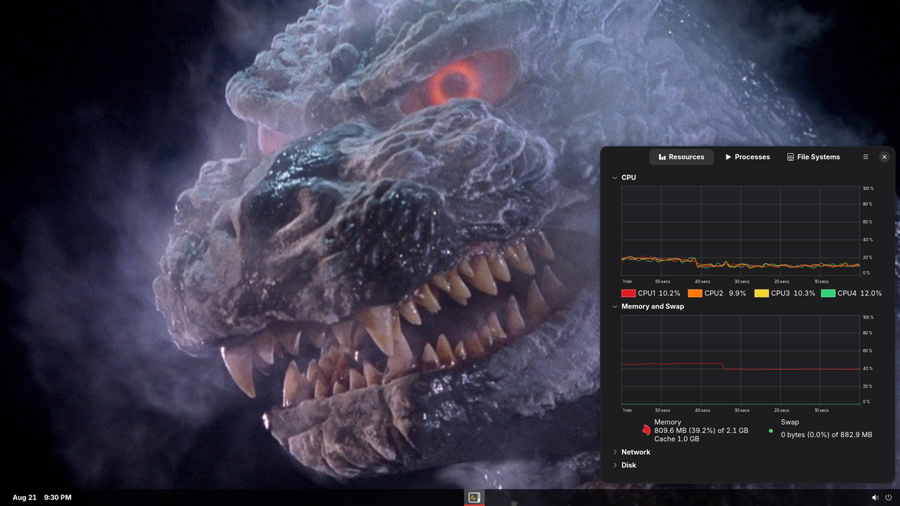Collapse the Memory and Swap section

pyautogui.click(x=615, y=306)
